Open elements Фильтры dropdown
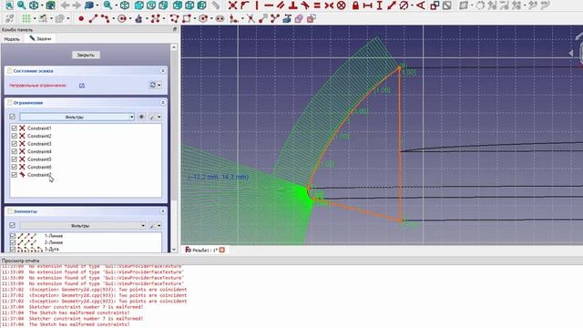 click(x=83, y=225)
